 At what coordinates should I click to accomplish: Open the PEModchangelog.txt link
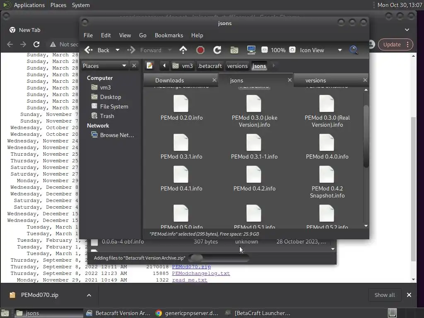click(x=201, y=273)
